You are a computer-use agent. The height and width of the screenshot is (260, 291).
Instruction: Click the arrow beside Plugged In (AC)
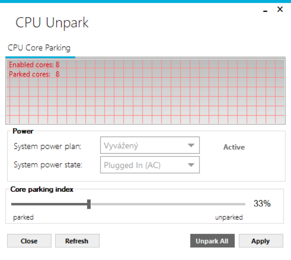point(191,165)
